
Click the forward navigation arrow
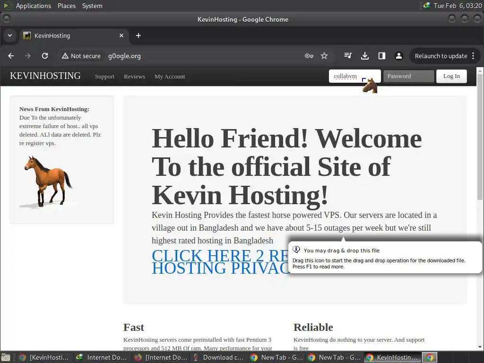coord(28,56)
